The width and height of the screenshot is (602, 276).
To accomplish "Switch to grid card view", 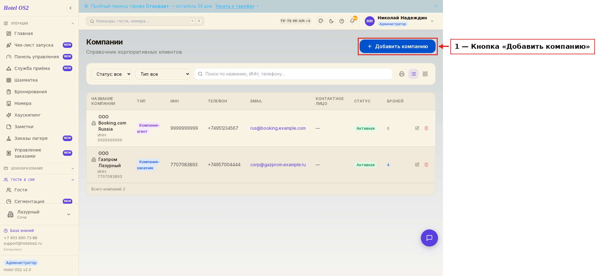I will tap(425, 74).
